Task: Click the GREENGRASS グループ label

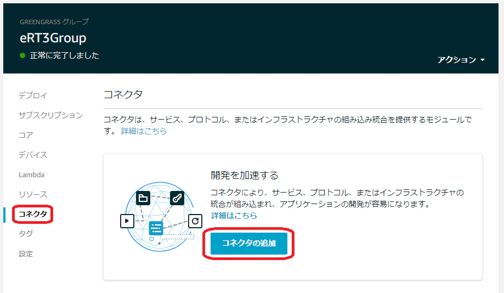Action: (x=54, y=21)
